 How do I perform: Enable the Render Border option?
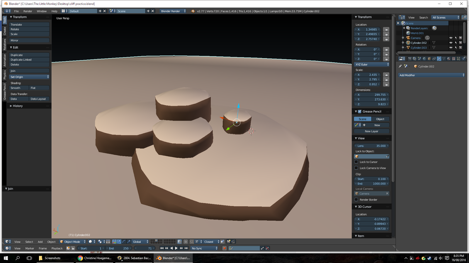356,200
